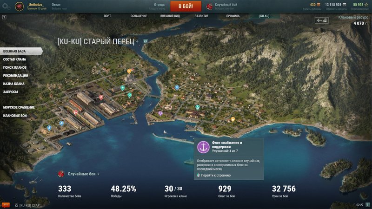Viewport: 372px width, 209px height.
Task: Click the 02:27 clock
Action: (x=359, y=205)
